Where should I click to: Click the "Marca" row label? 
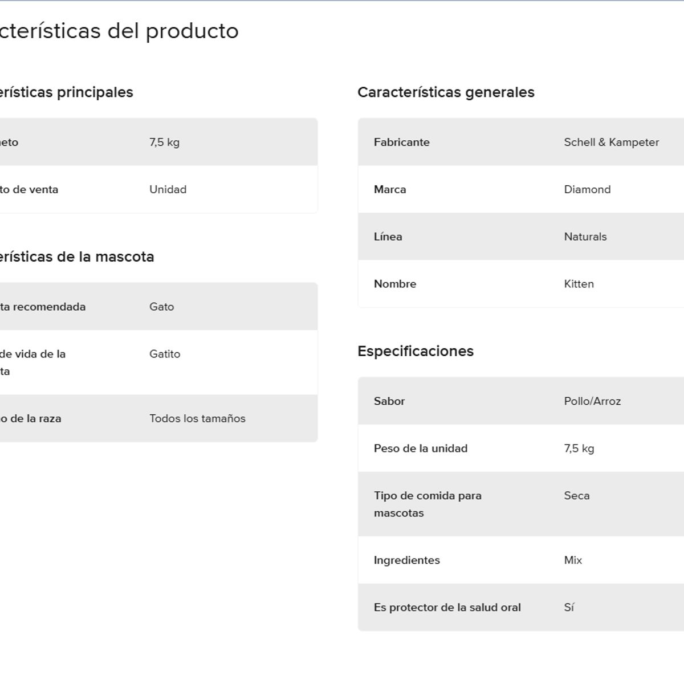coord(390,190)
